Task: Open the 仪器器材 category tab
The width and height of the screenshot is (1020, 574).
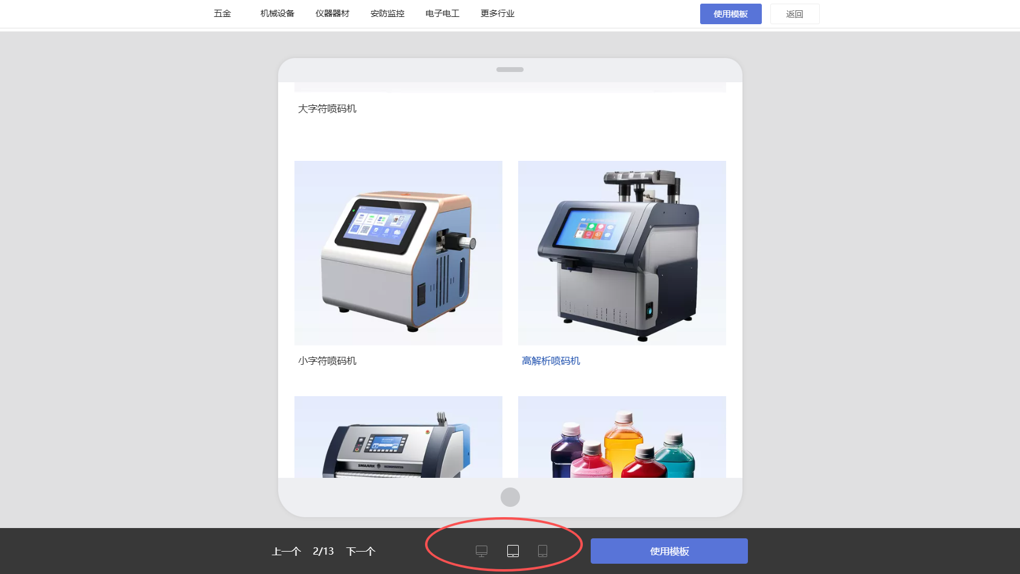Action: 333,13
